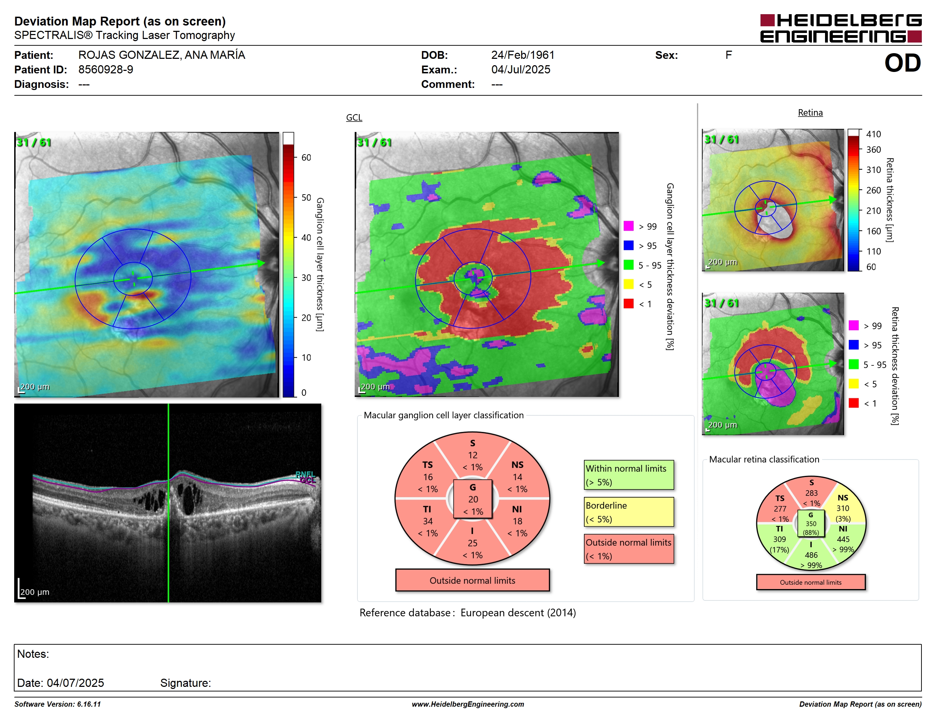Click the green 5-95 swatch in GCL legend
Image resolution: width=936 pixels, height=723 pixels.
pos(628,265)
